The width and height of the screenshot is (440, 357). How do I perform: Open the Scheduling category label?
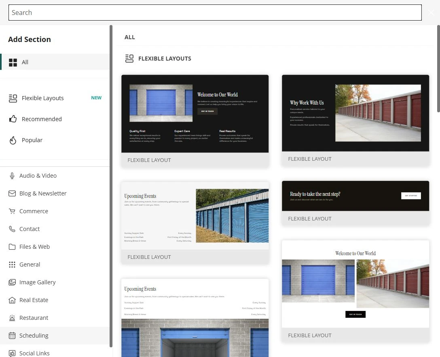tap(34, 336)
